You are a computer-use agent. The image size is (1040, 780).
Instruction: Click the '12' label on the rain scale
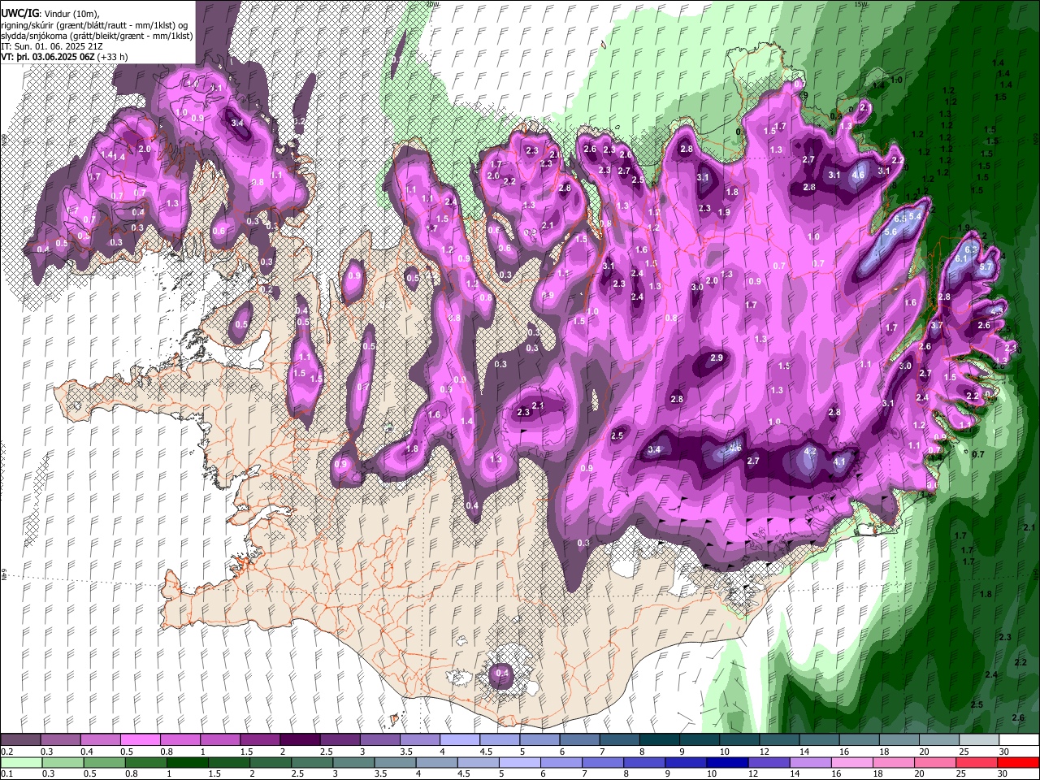tap(752, 773)
